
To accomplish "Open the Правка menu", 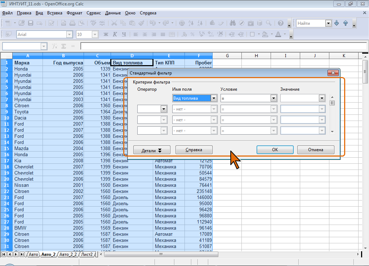I will (x=24, y=13).
